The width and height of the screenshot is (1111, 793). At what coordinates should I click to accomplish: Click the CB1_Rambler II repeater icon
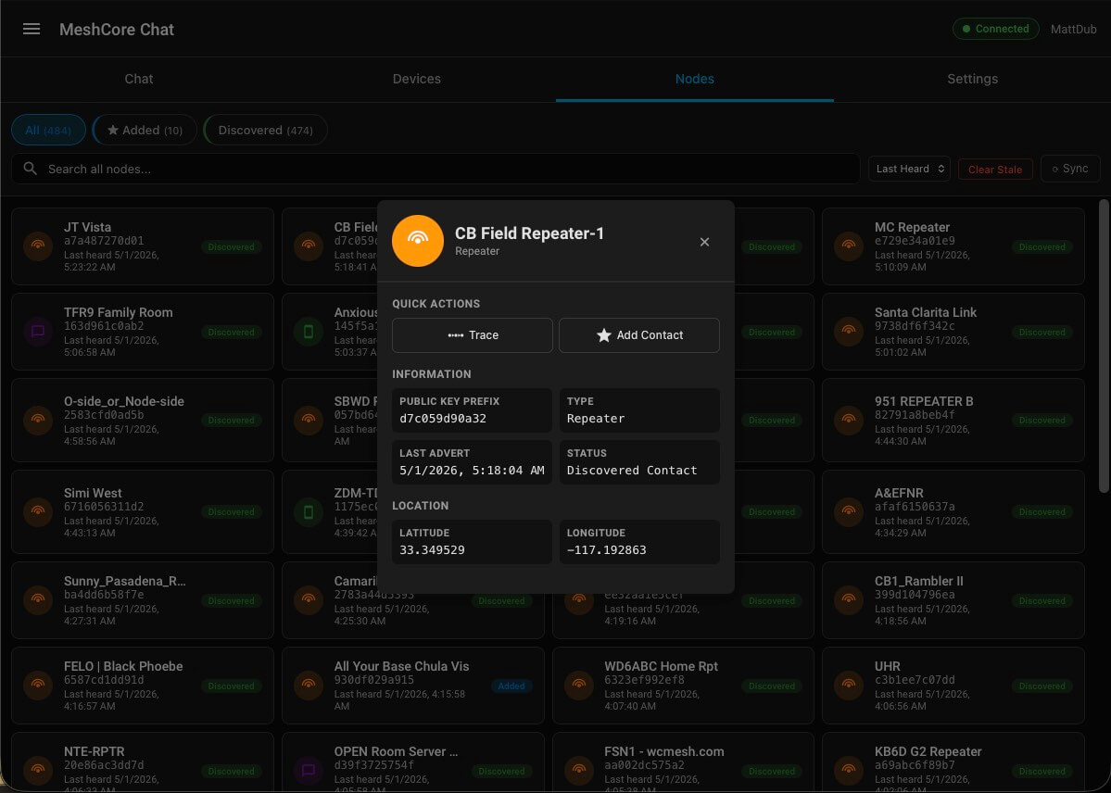(x=848, y=600)
